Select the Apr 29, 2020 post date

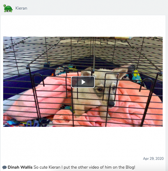(153, 158)
